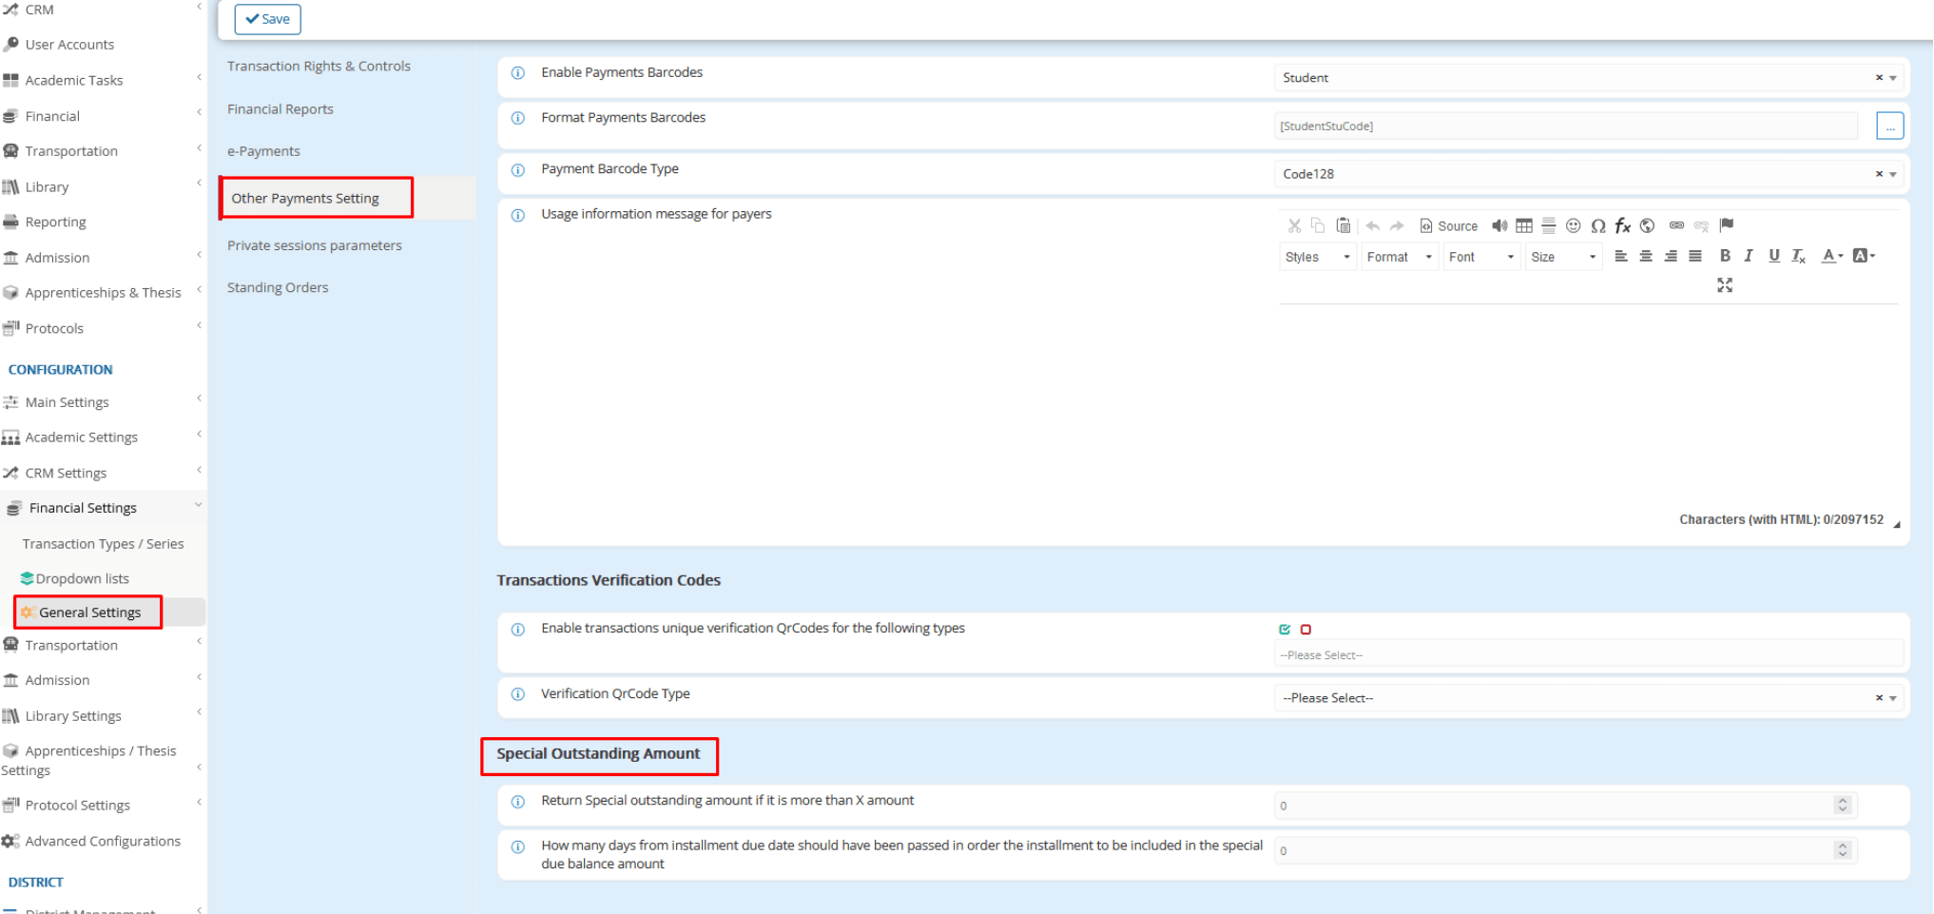Insert a link in the editor
The width and height of the screenshot is (1934, 914).
click(x=1676, y=225)
